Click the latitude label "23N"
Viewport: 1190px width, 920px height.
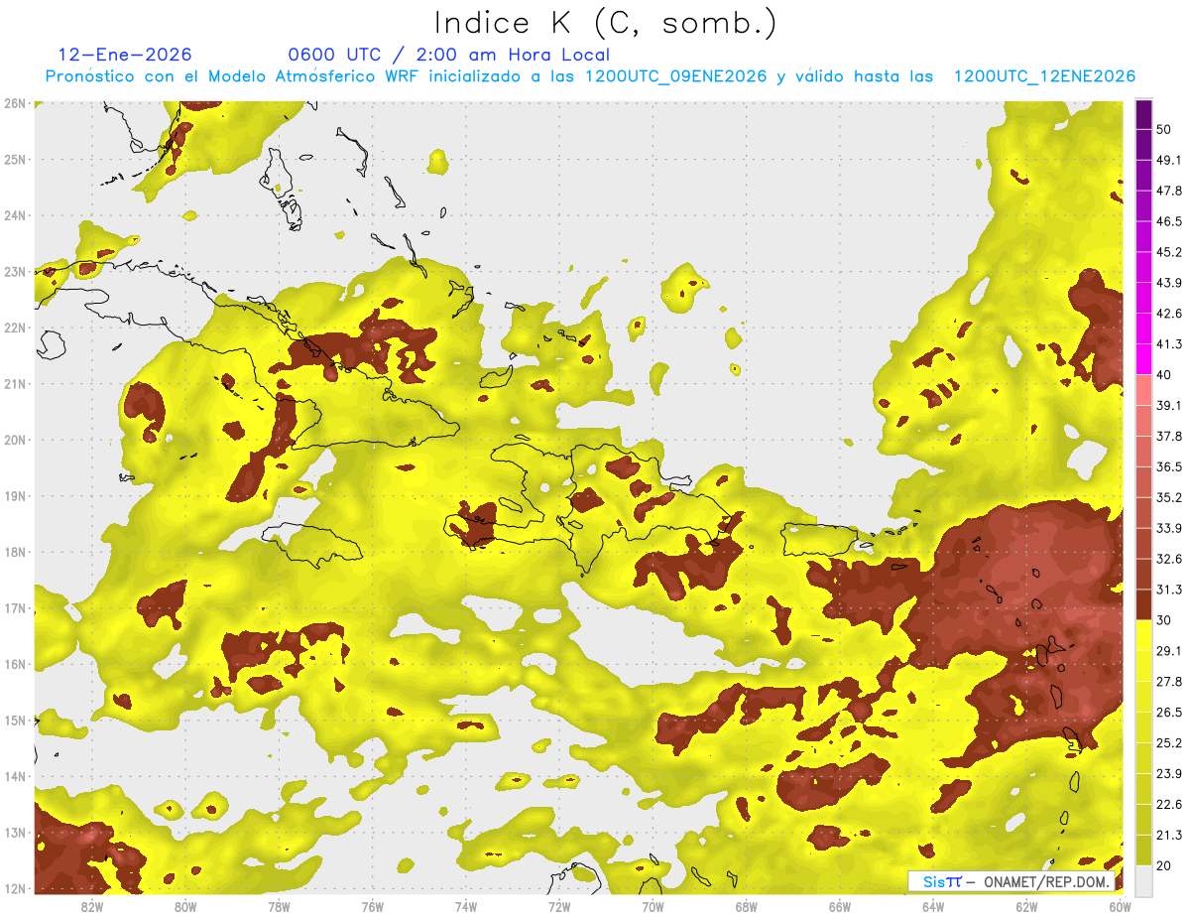pos(14,271)
